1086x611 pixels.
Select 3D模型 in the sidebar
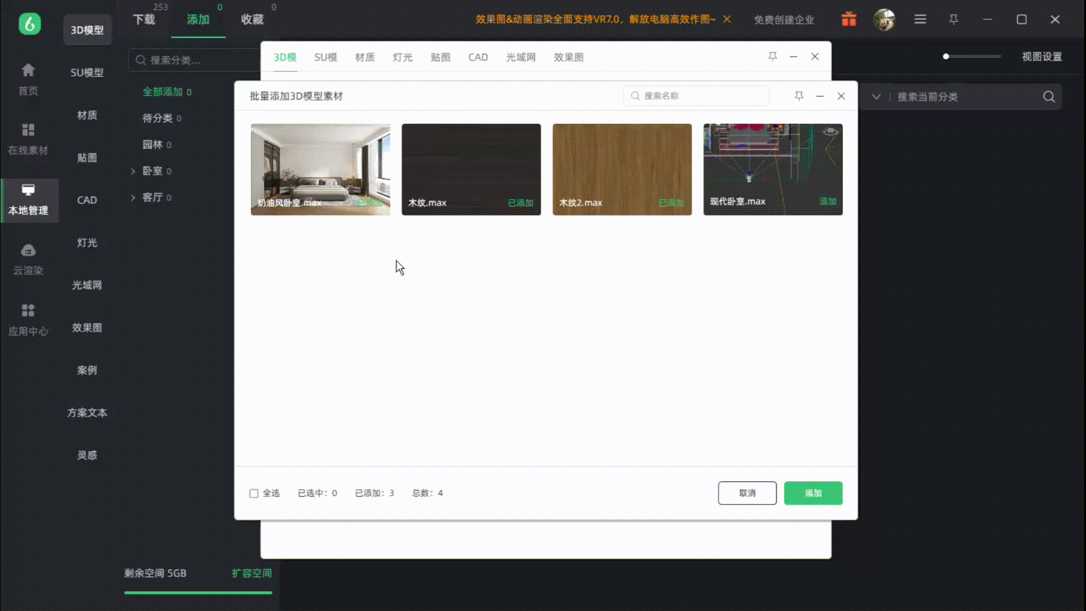click(87, 30)
